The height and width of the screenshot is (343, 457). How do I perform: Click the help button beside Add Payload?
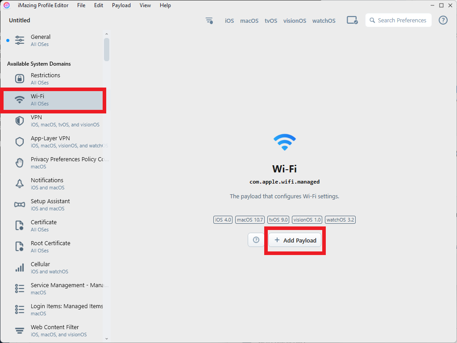coord(256,240)
